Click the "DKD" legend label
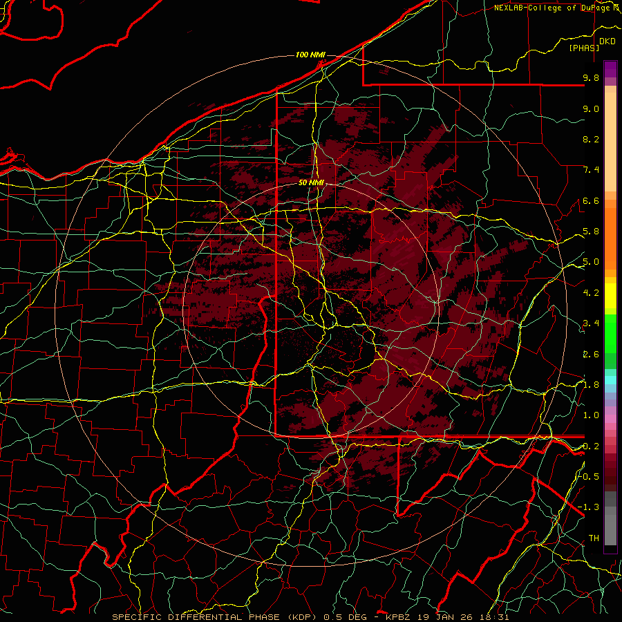This screenshot has height=622, width=622. (x=607, y=41)
